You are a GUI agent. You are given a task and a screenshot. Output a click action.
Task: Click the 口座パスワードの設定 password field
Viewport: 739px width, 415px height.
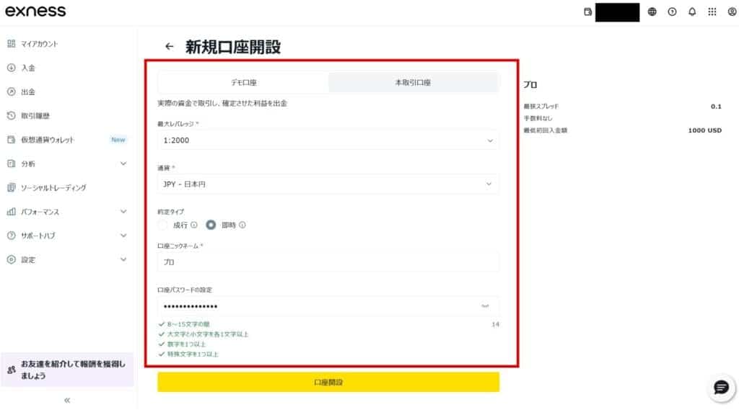328,306
